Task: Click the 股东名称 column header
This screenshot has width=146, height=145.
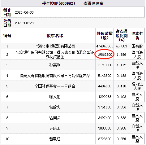Action: click(55, 36)
